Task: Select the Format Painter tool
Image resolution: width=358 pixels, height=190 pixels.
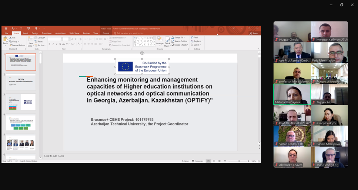Action: [18, 45]
